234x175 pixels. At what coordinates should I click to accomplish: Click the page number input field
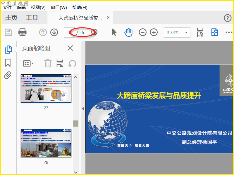(70, 32)
